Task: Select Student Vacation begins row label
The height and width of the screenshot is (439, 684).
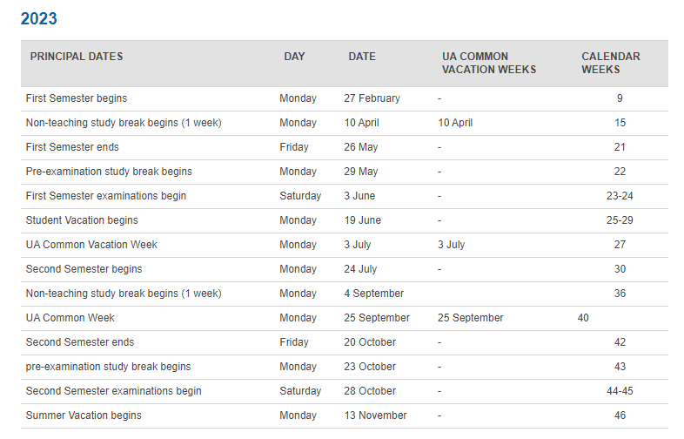Action: click(x=82, y=220)
